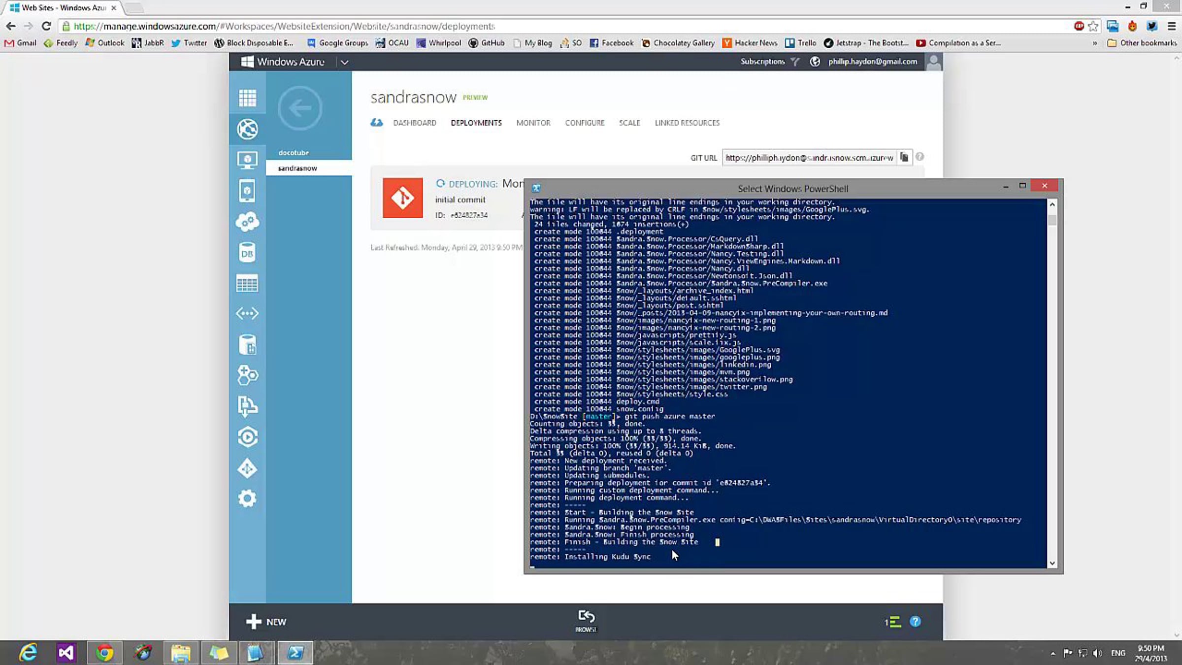Open Cloud Services gear-cloud icon in sidebar
Image resolution: width=1182 pixels, height=665 pixels.
coord(247,222)
